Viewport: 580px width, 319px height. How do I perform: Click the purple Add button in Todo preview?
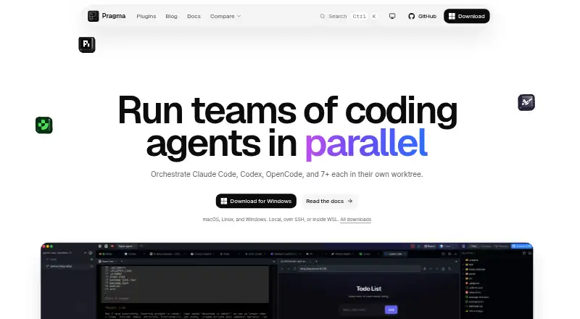click(391, 310)
